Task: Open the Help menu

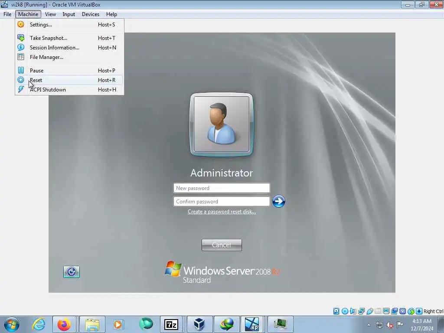Action: pyautogui.click(x=111, y=14)
